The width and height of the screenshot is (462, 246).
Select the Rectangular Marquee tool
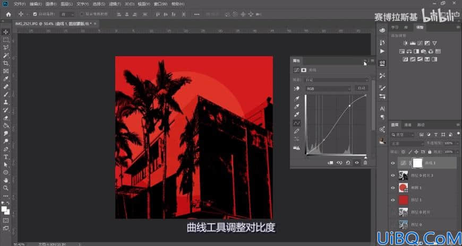pyautogui.click(x=6, y=40)
